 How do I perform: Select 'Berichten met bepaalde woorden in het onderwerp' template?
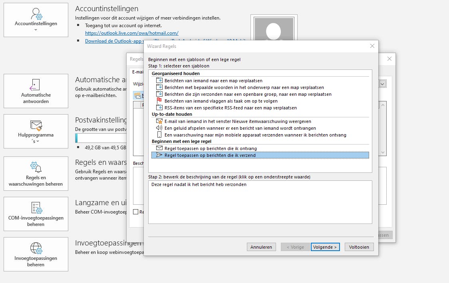(244, 87)
